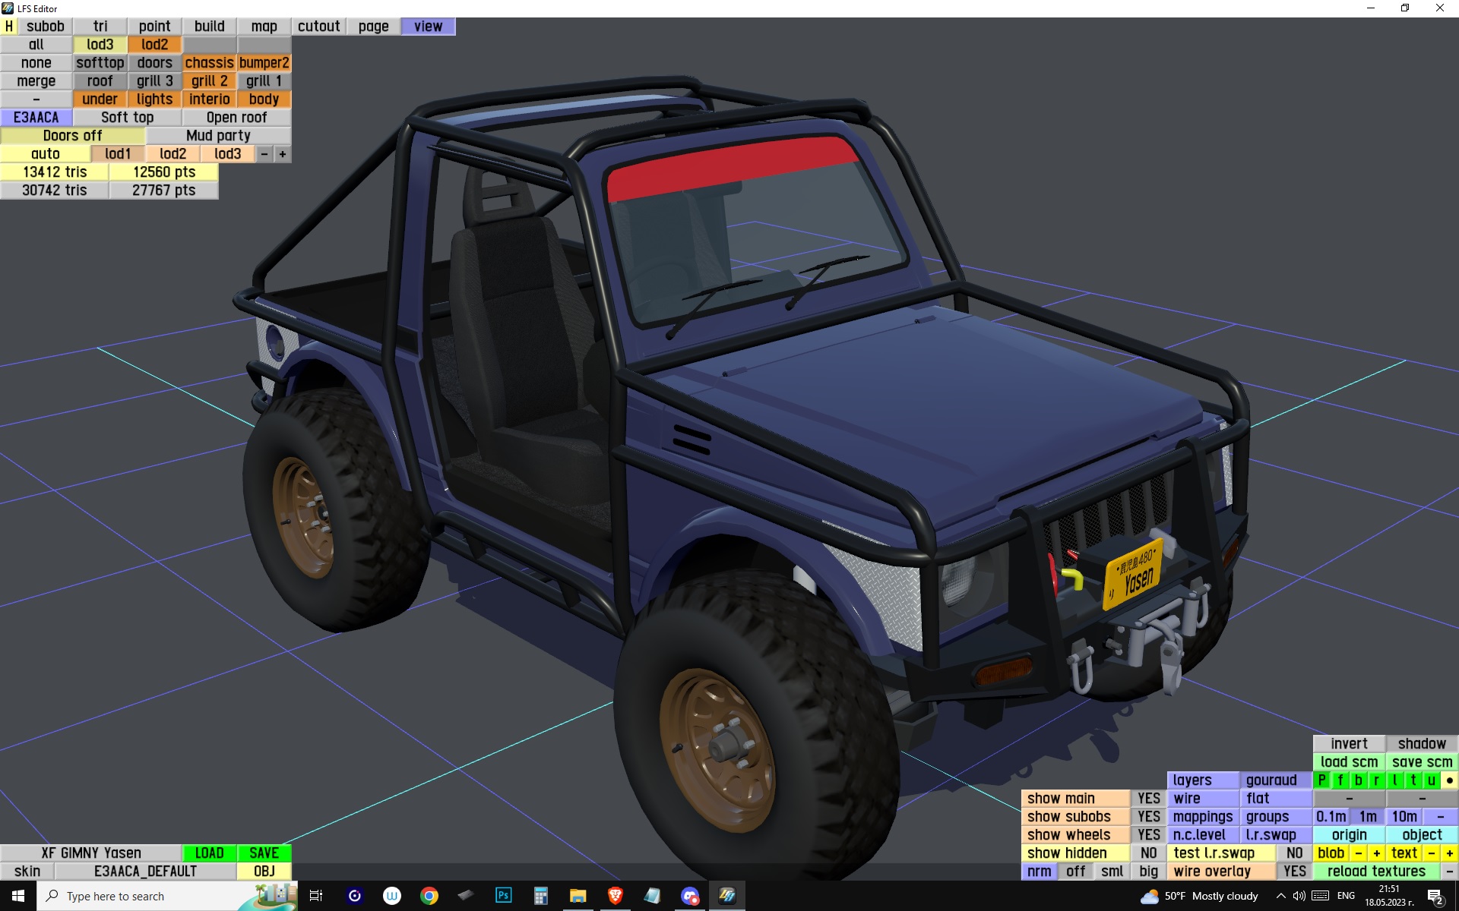Switch to the map tab
The width and height of the screenshot is (1459, 911).
point(264,27)
